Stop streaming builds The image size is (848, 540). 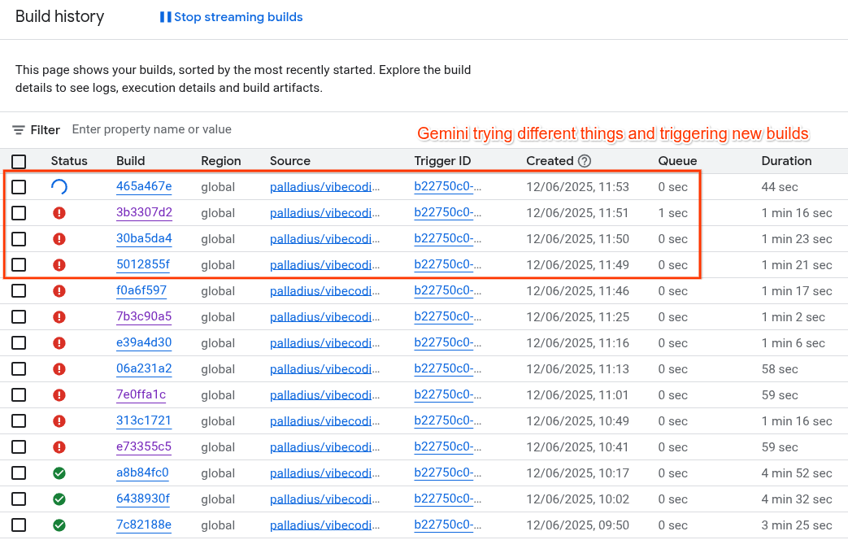pos(237,17)
